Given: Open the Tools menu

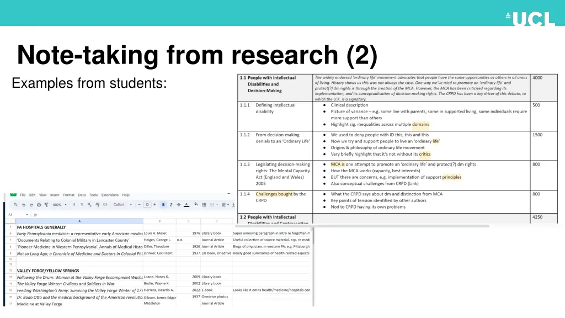Looking at the screenshot, I should click(94, 195).
